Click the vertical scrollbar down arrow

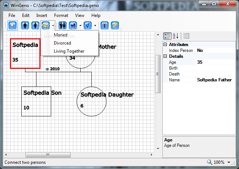pos(158,149)
